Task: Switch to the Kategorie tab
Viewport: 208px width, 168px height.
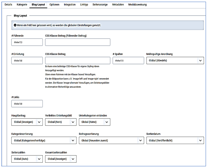Action: click(x=22, y=4)
